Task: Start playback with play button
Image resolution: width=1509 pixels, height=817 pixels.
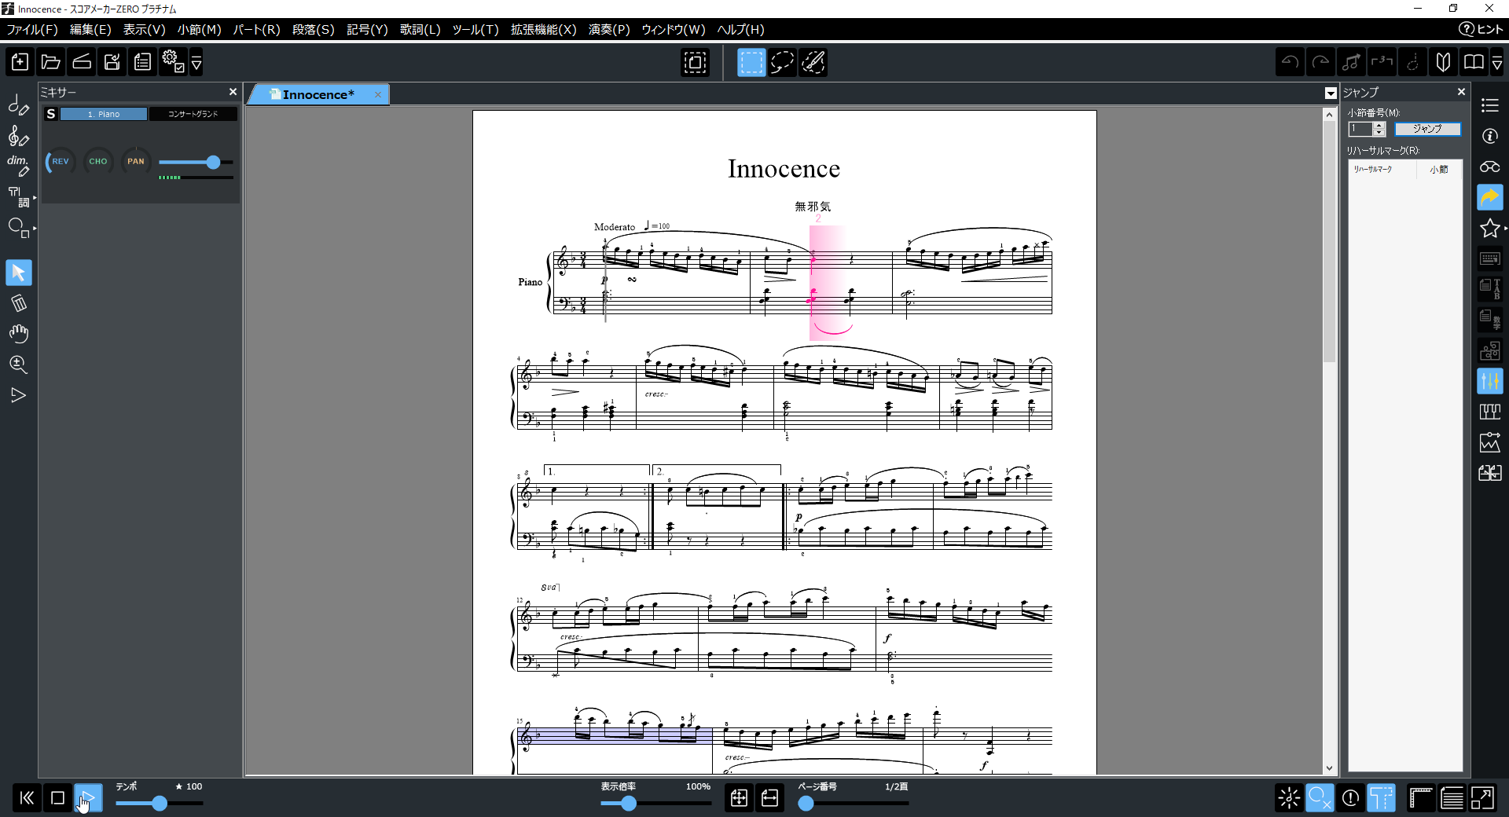Action: click(x=88, y=798)
